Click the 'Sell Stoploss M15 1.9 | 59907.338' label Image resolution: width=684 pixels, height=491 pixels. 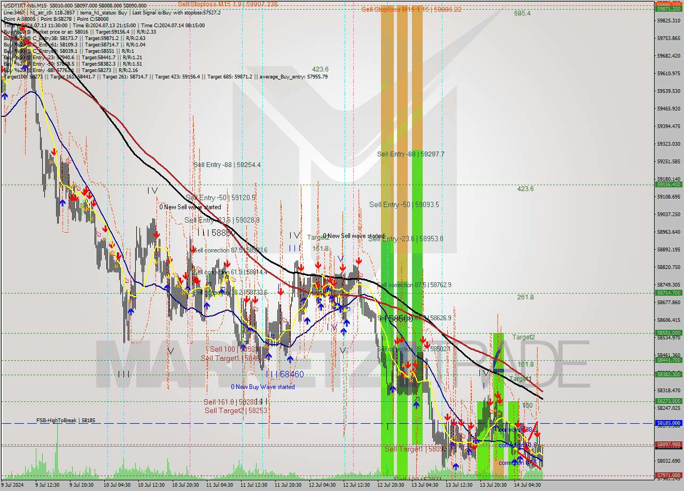pos(228,4)
